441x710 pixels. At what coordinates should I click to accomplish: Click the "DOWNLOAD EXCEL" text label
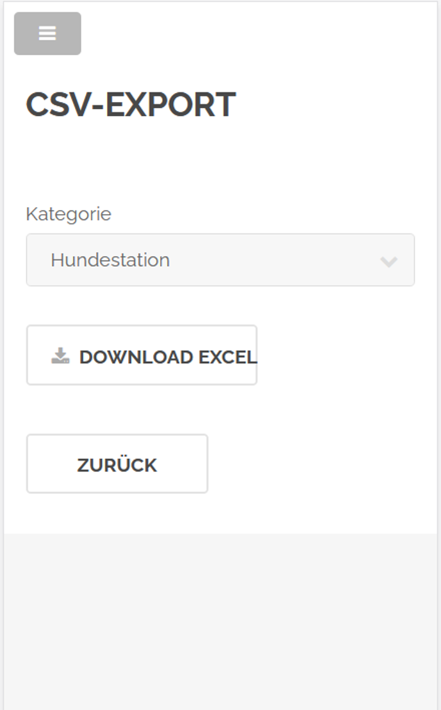(168, 357)
